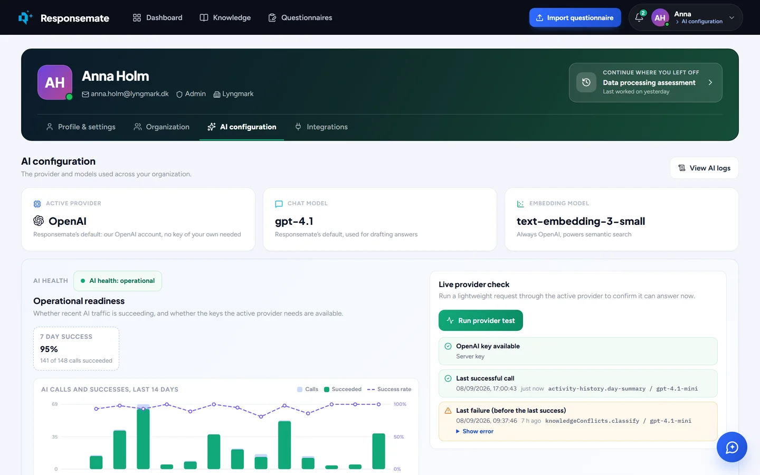Click the 7 day success card

[x=76, y=349]
